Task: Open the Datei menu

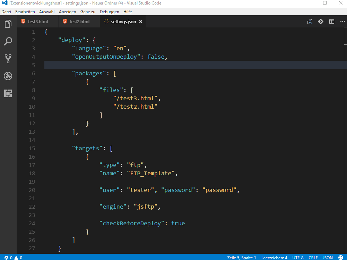Action: pos(6,11)
